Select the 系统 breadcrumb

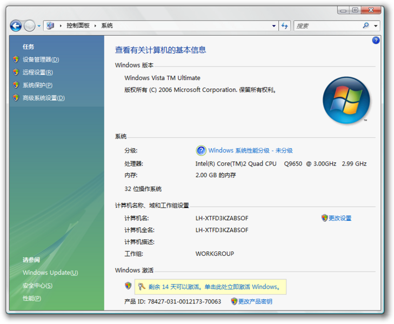coord(107,25)
